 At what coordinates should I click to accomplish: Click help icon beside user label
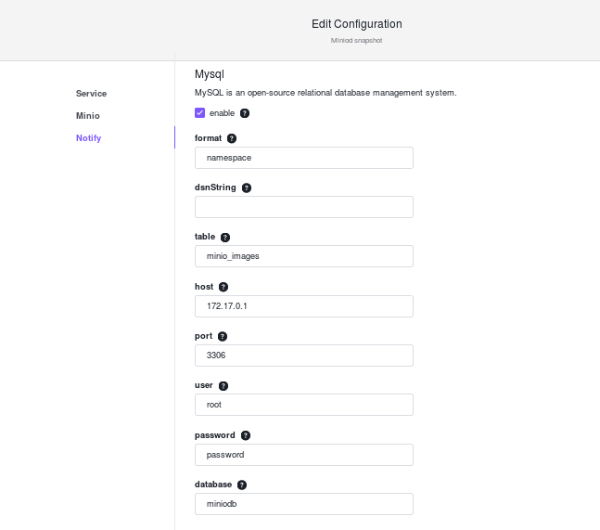223,385
